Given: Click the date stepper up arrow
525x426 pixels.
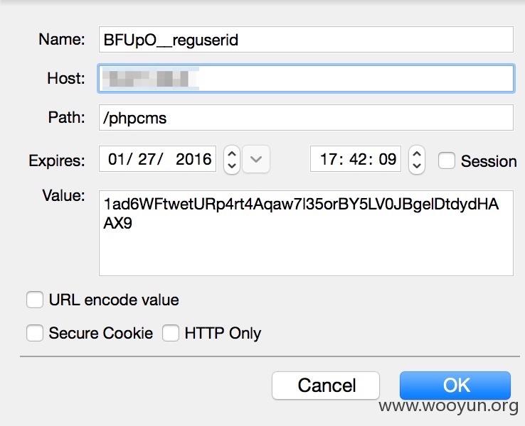Looking at the screenshot, I should coord(232,153).
